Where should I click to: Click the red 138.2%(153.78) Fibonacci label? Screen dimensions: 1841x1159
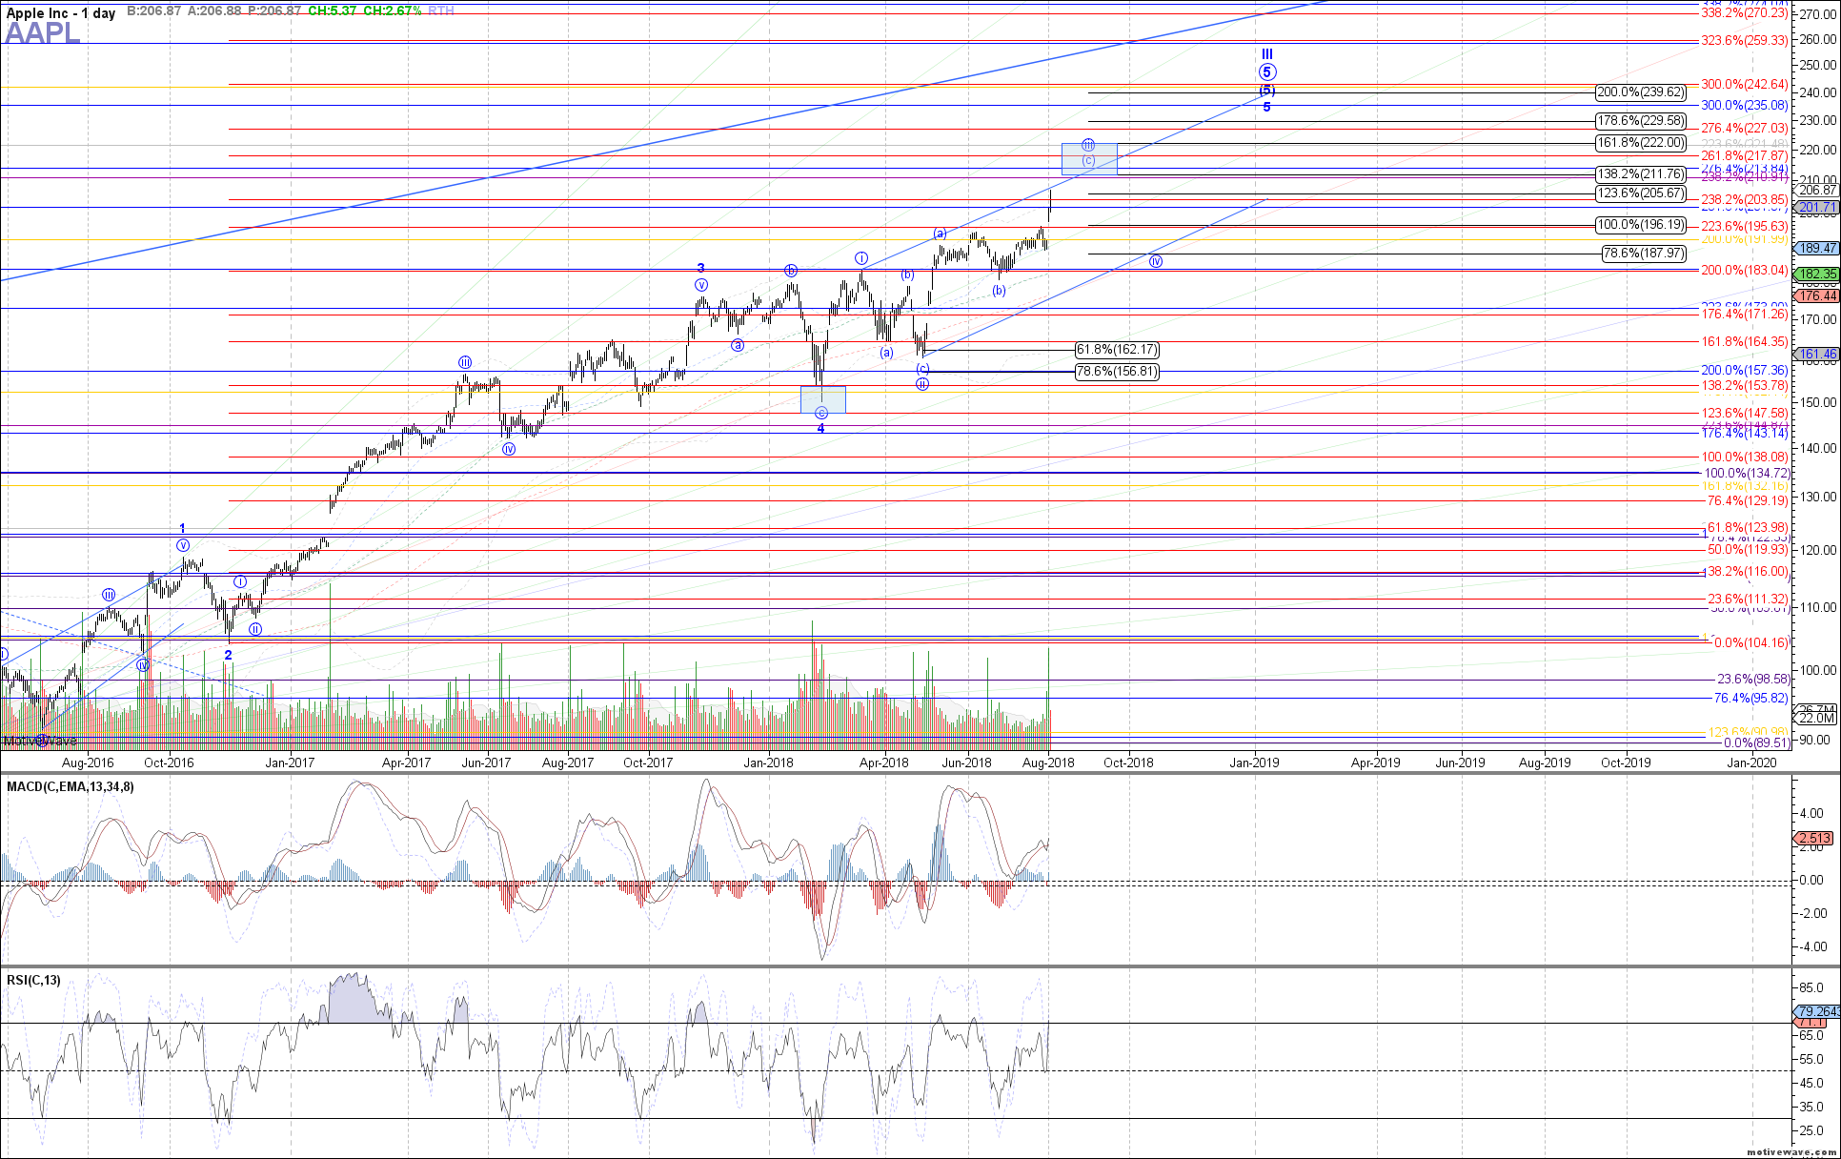(x=1744, y=385)
